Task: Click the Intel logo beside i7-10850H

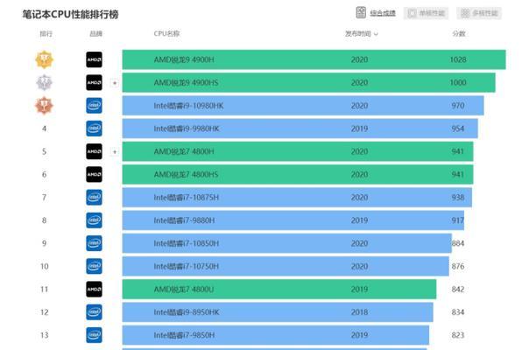Action: click(x=94, y=243)
